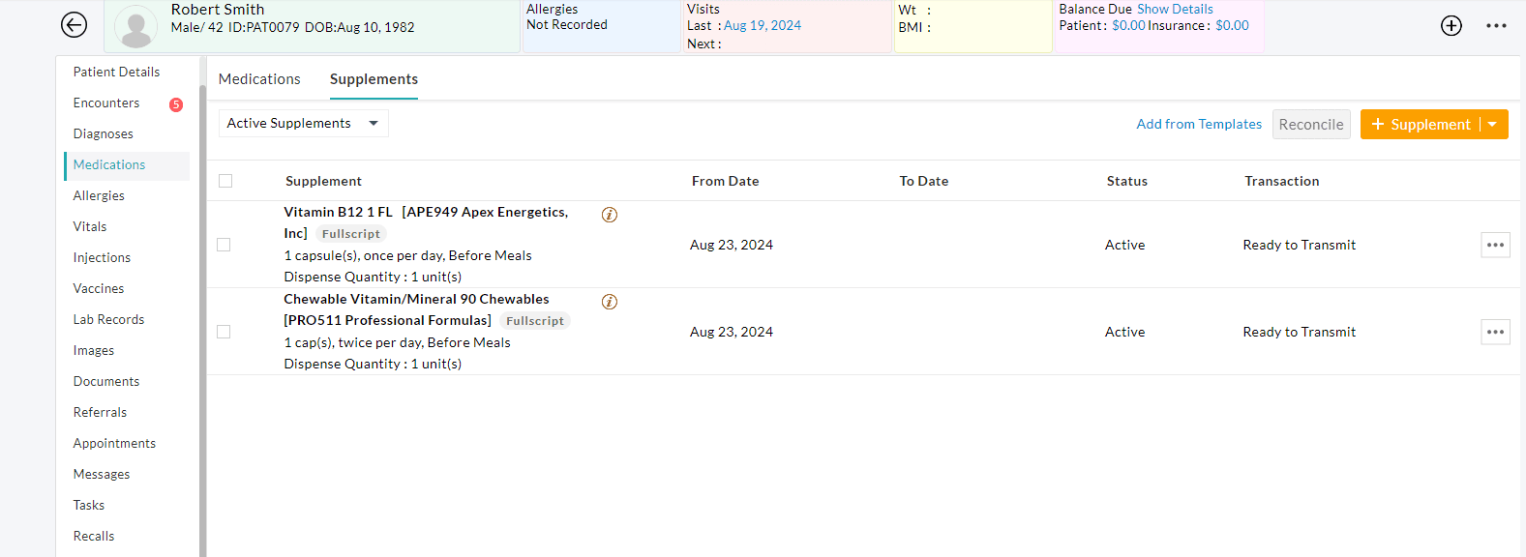Image resolution: width=1526 pixels, height=557 pixels.
Task: Click the Add from Templates link
Action: [x=1199, y=124]
